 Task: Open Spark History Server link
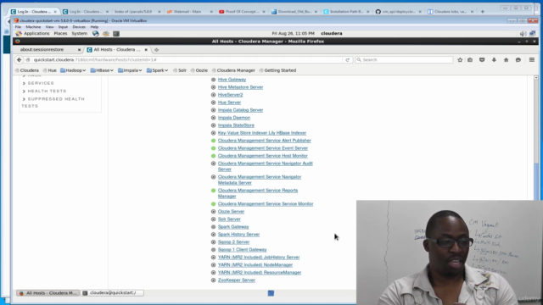click(x=238, y=235)
